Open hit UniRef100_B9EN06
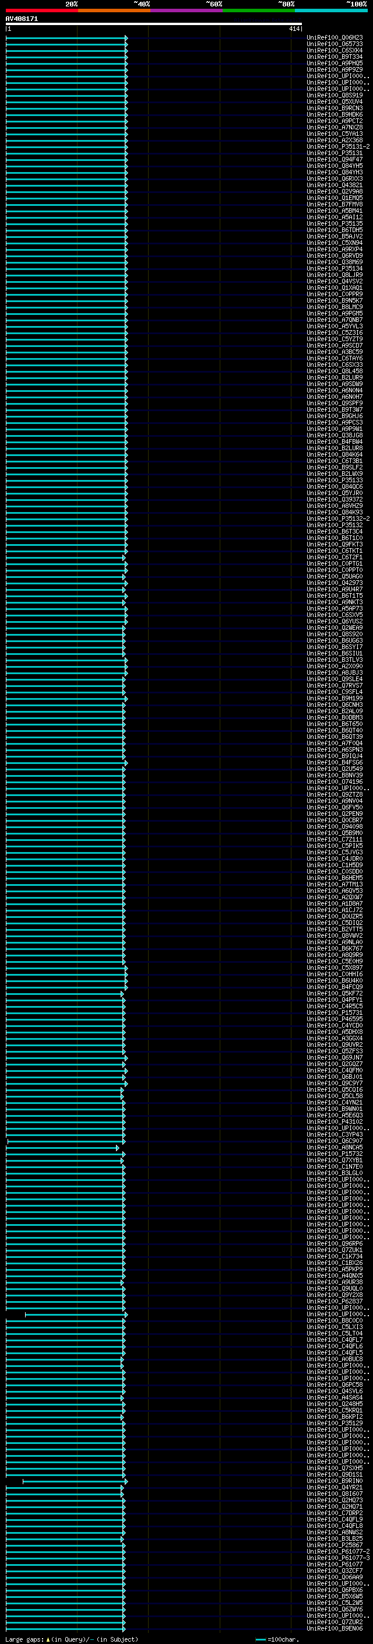Screen dimensions: 373x1644 (x=335, y=1628)
